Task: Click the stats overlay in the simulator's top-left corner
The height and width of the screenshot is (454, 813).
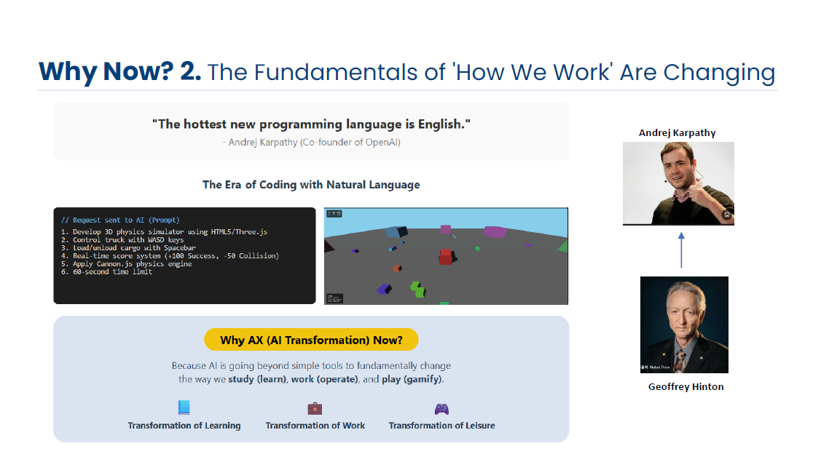Action: coord(334,214)
